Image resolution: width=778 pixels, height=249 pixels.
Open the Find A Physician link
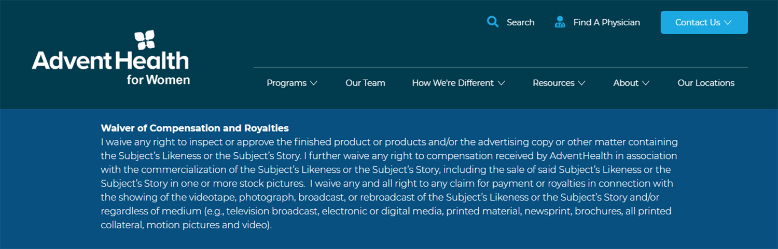tap(606, 22)
